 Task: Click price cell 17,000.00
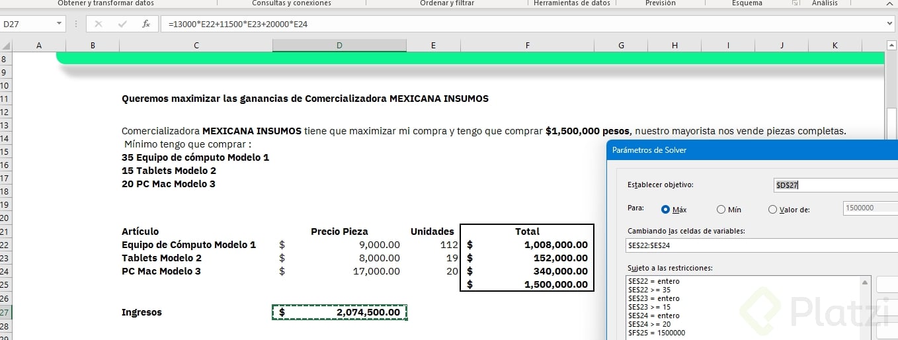click(x=339, y=271)
